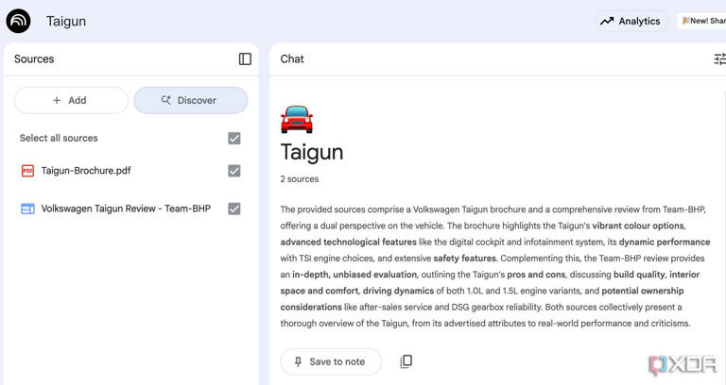Click the Taigun notebook title field

point(66,21)
